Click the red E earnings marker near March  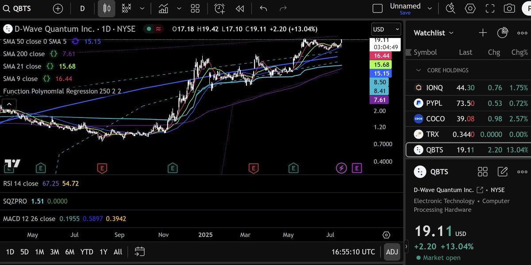coord(254,168)
